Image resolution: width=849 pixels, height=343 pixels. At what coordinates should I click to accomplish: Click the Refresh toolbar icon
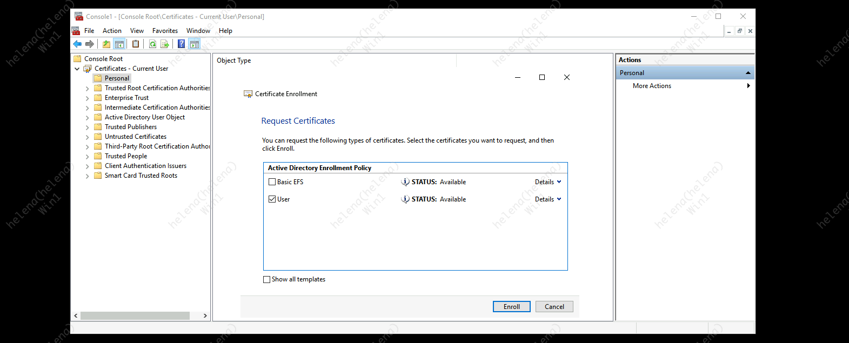tap(153, 44)
